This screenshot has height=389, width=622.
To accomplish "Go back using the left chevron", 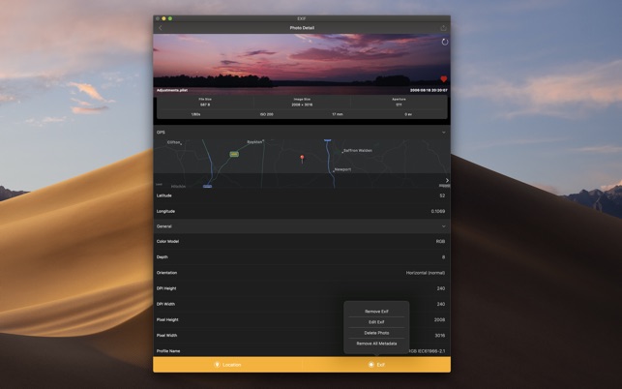I will (x=161, y=28).
